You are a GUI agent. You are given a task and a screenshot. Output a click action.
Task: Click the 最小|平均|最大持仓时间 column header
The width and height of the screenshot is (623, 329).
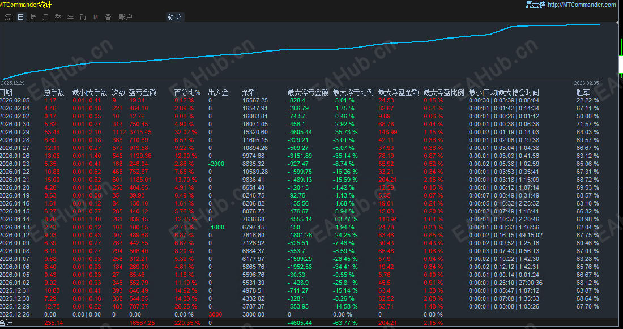click(504, 92)
